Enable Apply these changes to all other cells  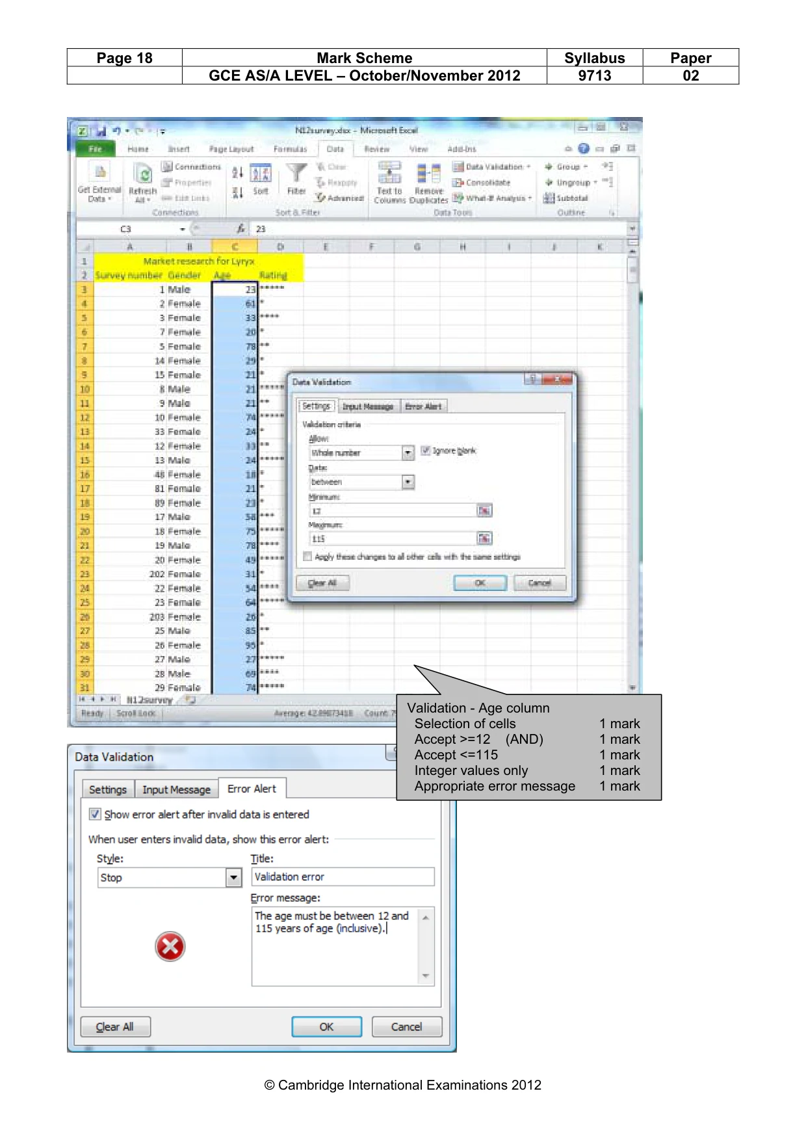pos(308,557)
